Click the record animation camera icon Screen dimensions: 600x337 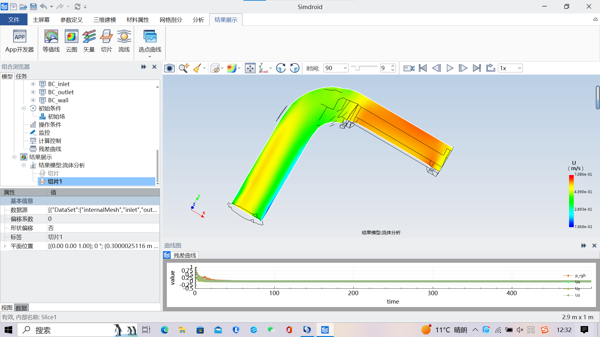click(409, 68)
